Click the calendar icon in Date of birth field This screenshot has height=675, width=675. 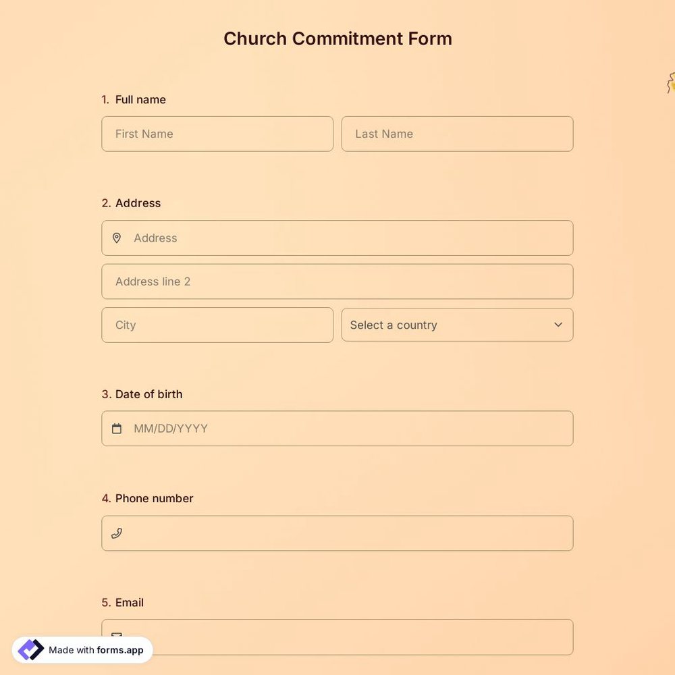116,428
